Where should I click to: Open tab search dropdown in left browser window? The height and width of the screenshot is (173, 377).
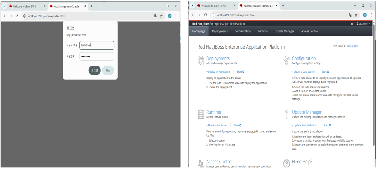4,6
